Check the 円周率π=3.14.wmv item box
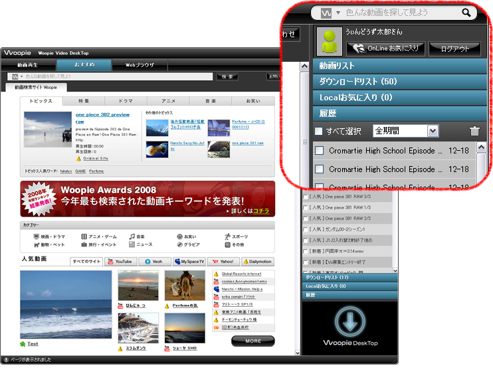The height and width of the screenshot is (368, 493). coord(305,251)
